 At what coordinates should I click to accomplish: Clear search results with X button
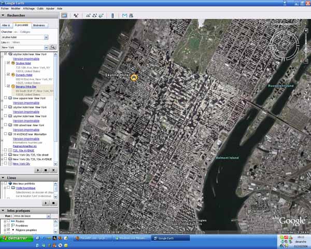click(x=53, y=170)
